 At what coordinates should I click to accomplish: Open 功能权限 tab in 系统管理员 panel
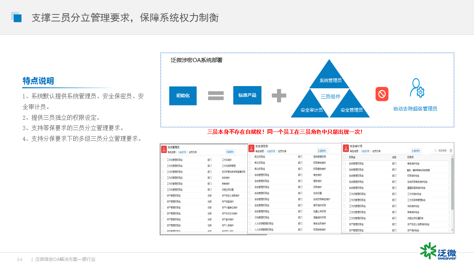pyautogui.click(x=182, y=152)
